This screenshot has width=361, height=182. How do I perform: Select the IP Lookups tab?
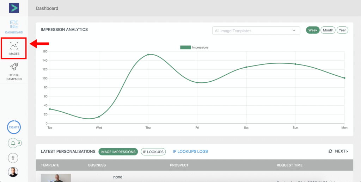(x=154, y=152)
